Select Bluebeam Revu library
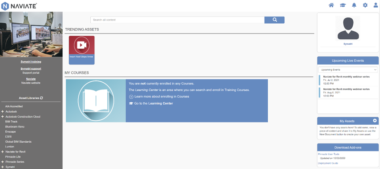380x169 pixels. click(15, 127)
